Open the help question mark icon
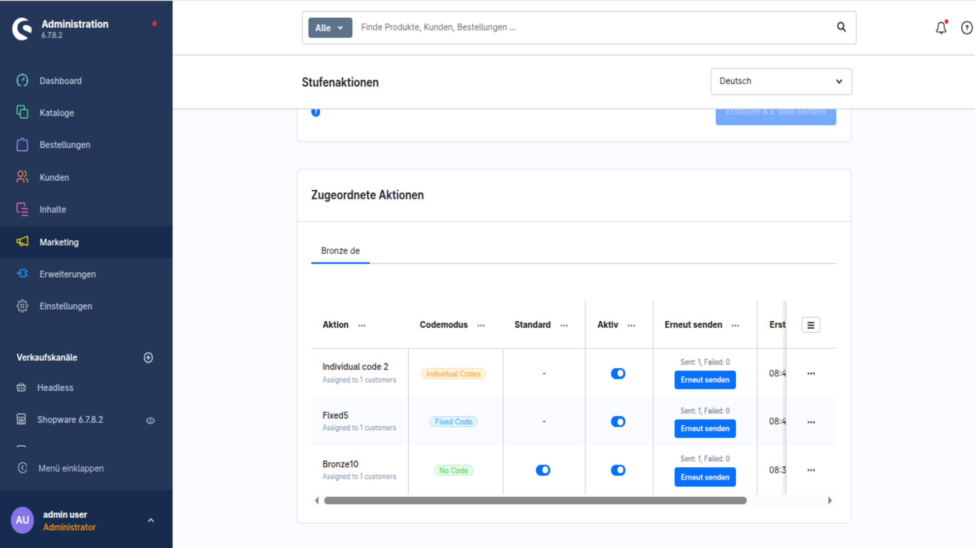This screenshot has width=975, height=548. click(967, 28)
